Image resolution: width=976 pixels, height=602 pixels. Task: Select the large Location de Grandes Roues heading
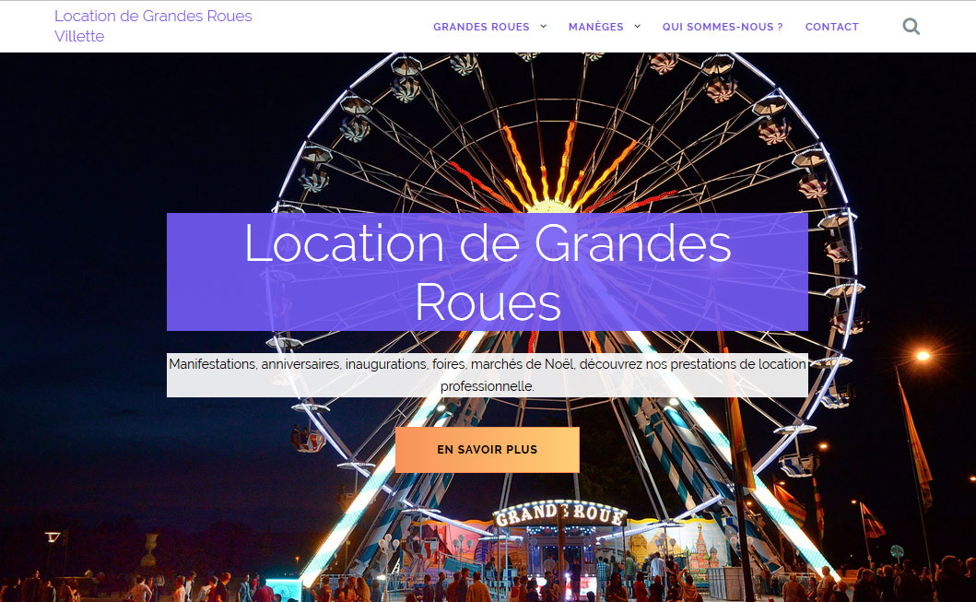pyautogui.click(x=488, y=272)
